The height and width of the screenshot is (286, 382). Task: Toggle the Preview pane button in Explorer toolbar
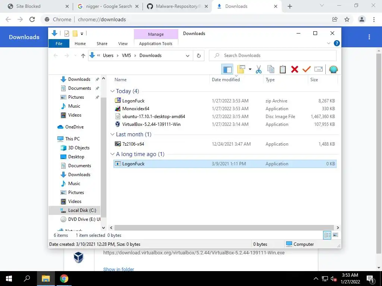pyautogui.click(x=227, y=70)
